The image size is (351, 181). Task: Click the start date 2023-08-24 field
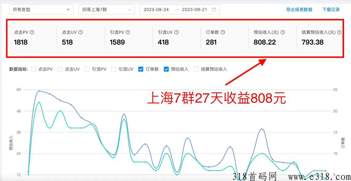coord(156,10)
